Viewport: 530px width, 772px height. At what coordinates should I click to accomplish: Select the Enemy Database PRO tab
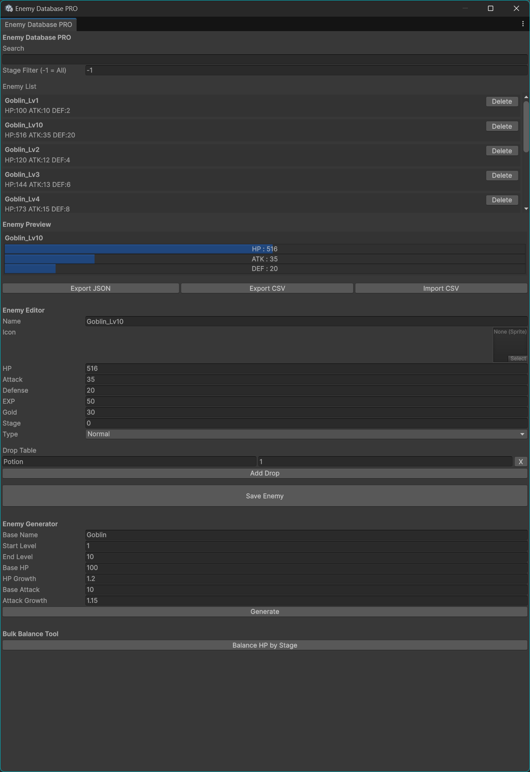[x=39, y=25]
